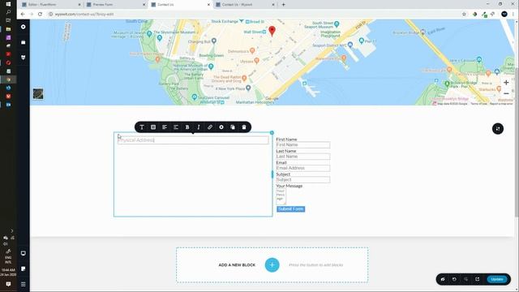This screenshot has height=292, width=519.
Task: Insert a link using the chain icon
Action: 210,127
